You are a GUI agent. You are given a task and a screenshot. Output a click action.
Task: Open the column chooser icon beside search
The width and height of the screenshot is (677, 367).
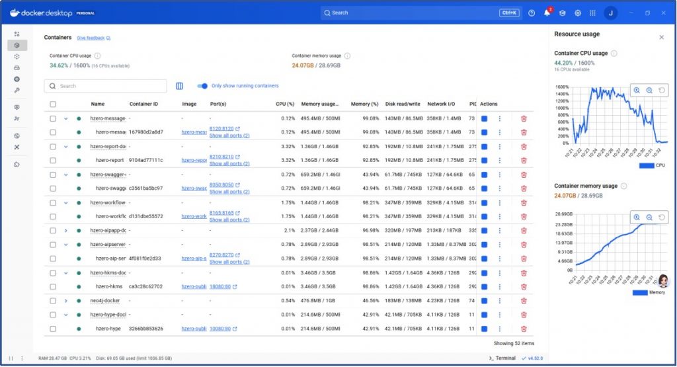coord(179,86)
